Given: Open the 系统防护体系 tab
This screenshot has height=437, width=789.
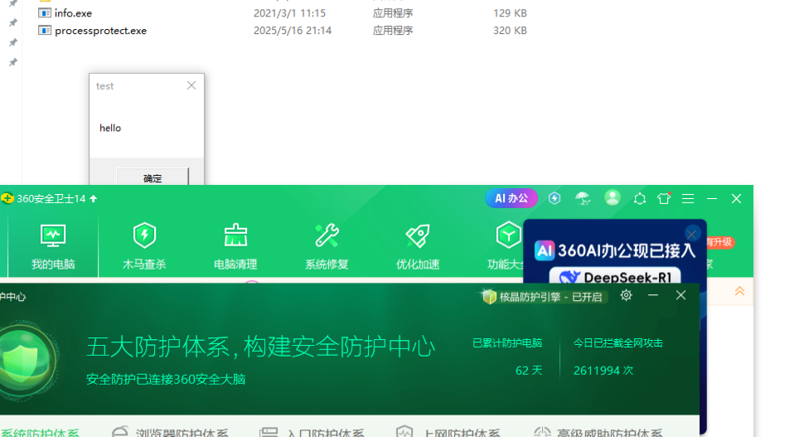Looking at the screenshot, I should tap(40, 432).
